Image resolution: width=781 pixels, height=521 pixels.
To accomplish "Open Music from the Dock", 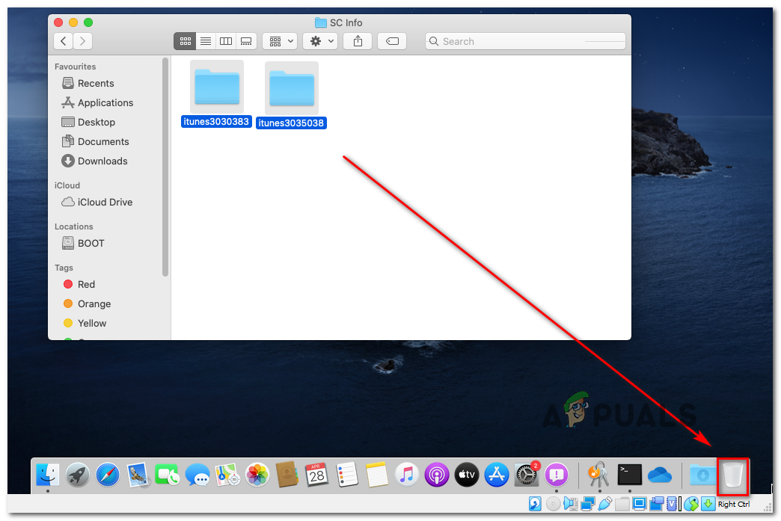I will coord(407,475).
